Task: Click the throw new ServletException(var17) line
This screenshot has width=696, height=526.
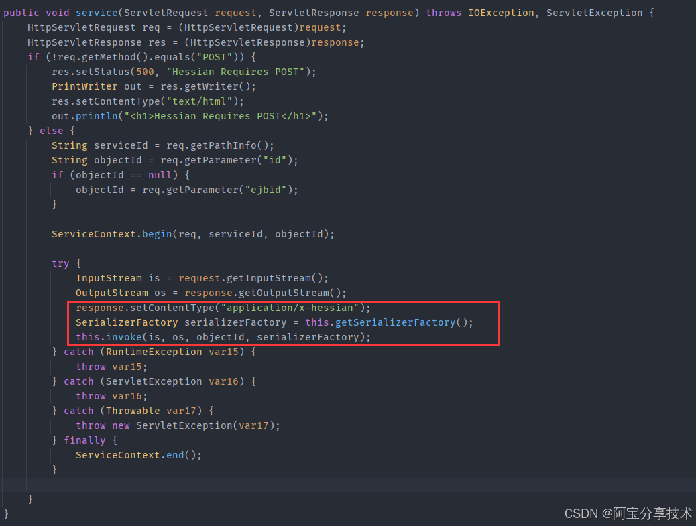Action: pyautogui.click(x=178, y=425)
